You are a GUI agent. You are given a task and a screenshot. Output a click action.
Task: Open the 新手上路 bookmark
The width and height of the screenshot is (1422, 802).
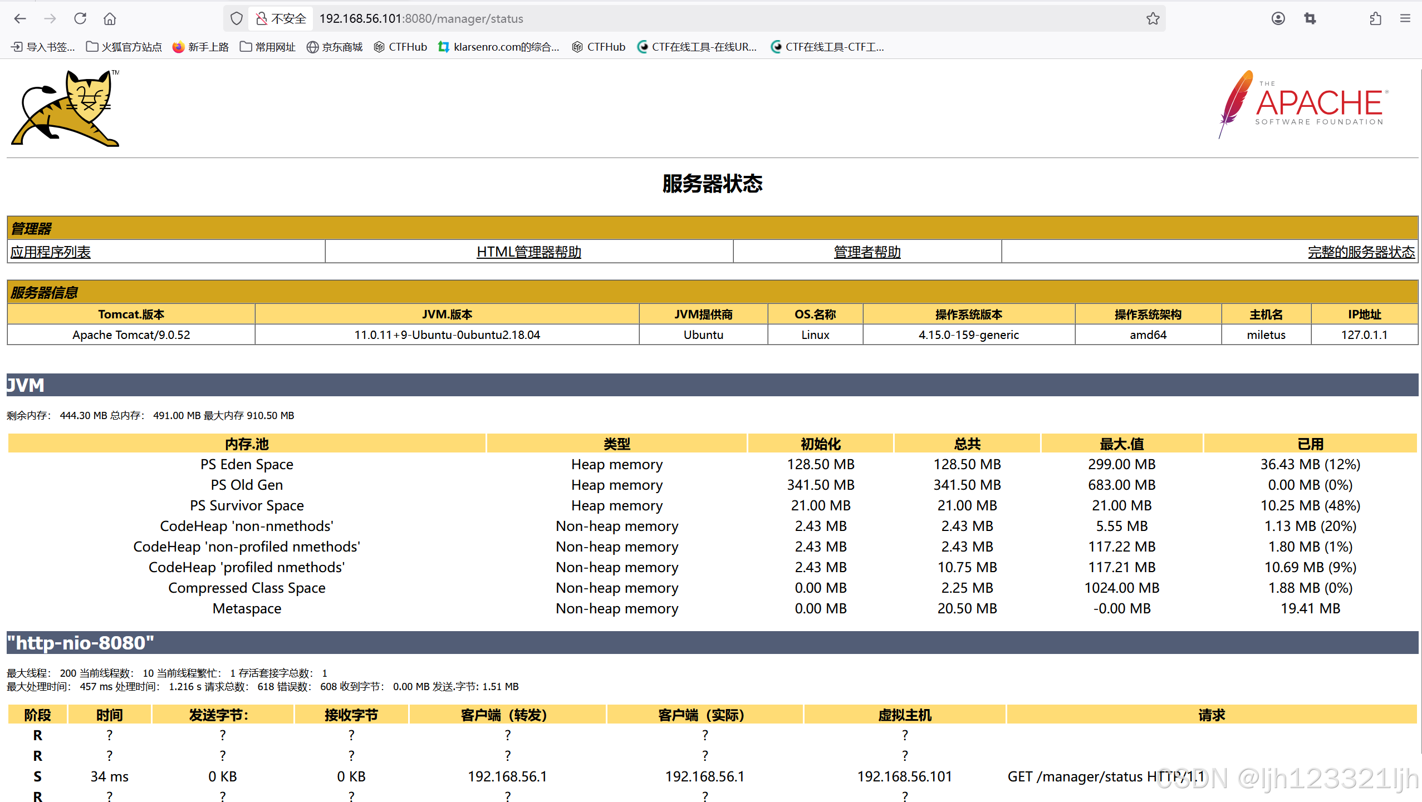[201, 47]
